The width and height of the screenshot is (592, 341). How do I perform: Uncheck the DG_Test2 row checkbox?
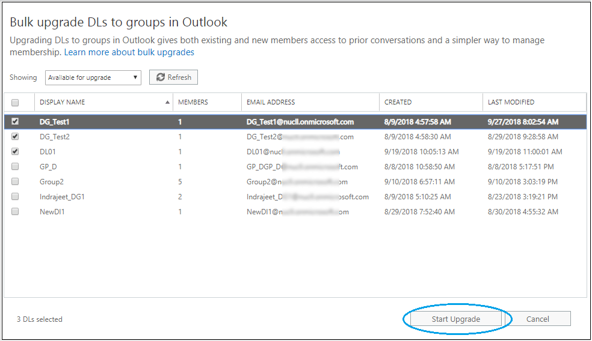[15, 136]
